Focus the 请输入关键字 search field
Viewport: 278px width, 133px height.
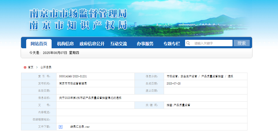coord(209,43)
